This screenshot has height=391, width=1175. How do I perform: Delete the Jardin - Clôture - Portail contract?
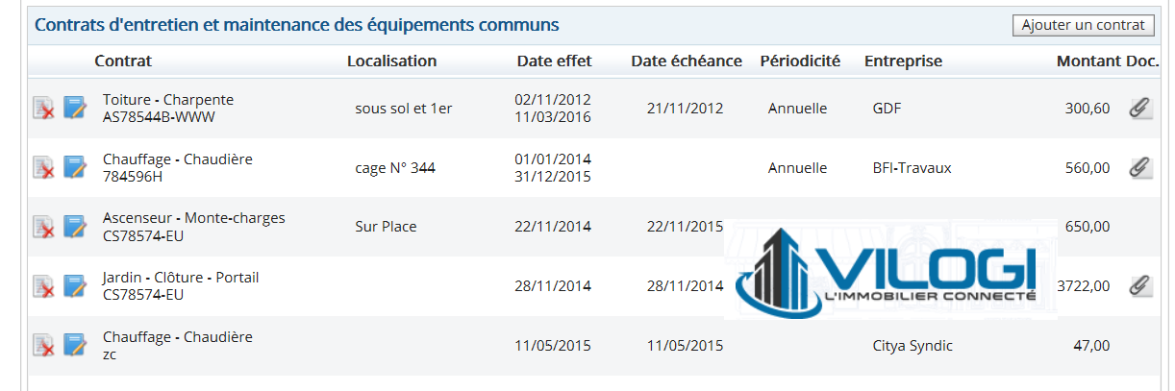pos(43,286)
